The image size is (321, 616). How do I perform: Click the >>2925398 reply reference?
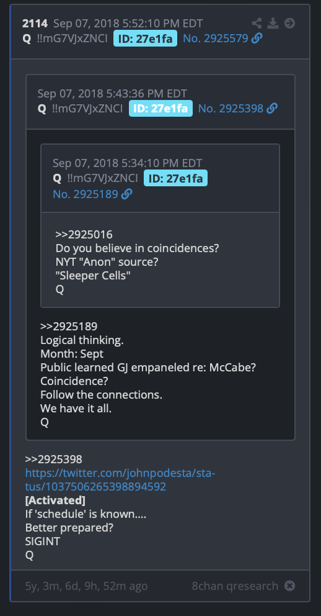54,460
